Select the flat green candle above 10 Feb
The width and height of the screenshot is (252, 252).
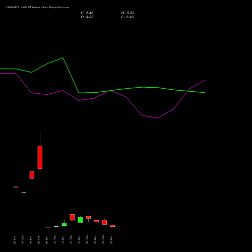tap(56, 226)
